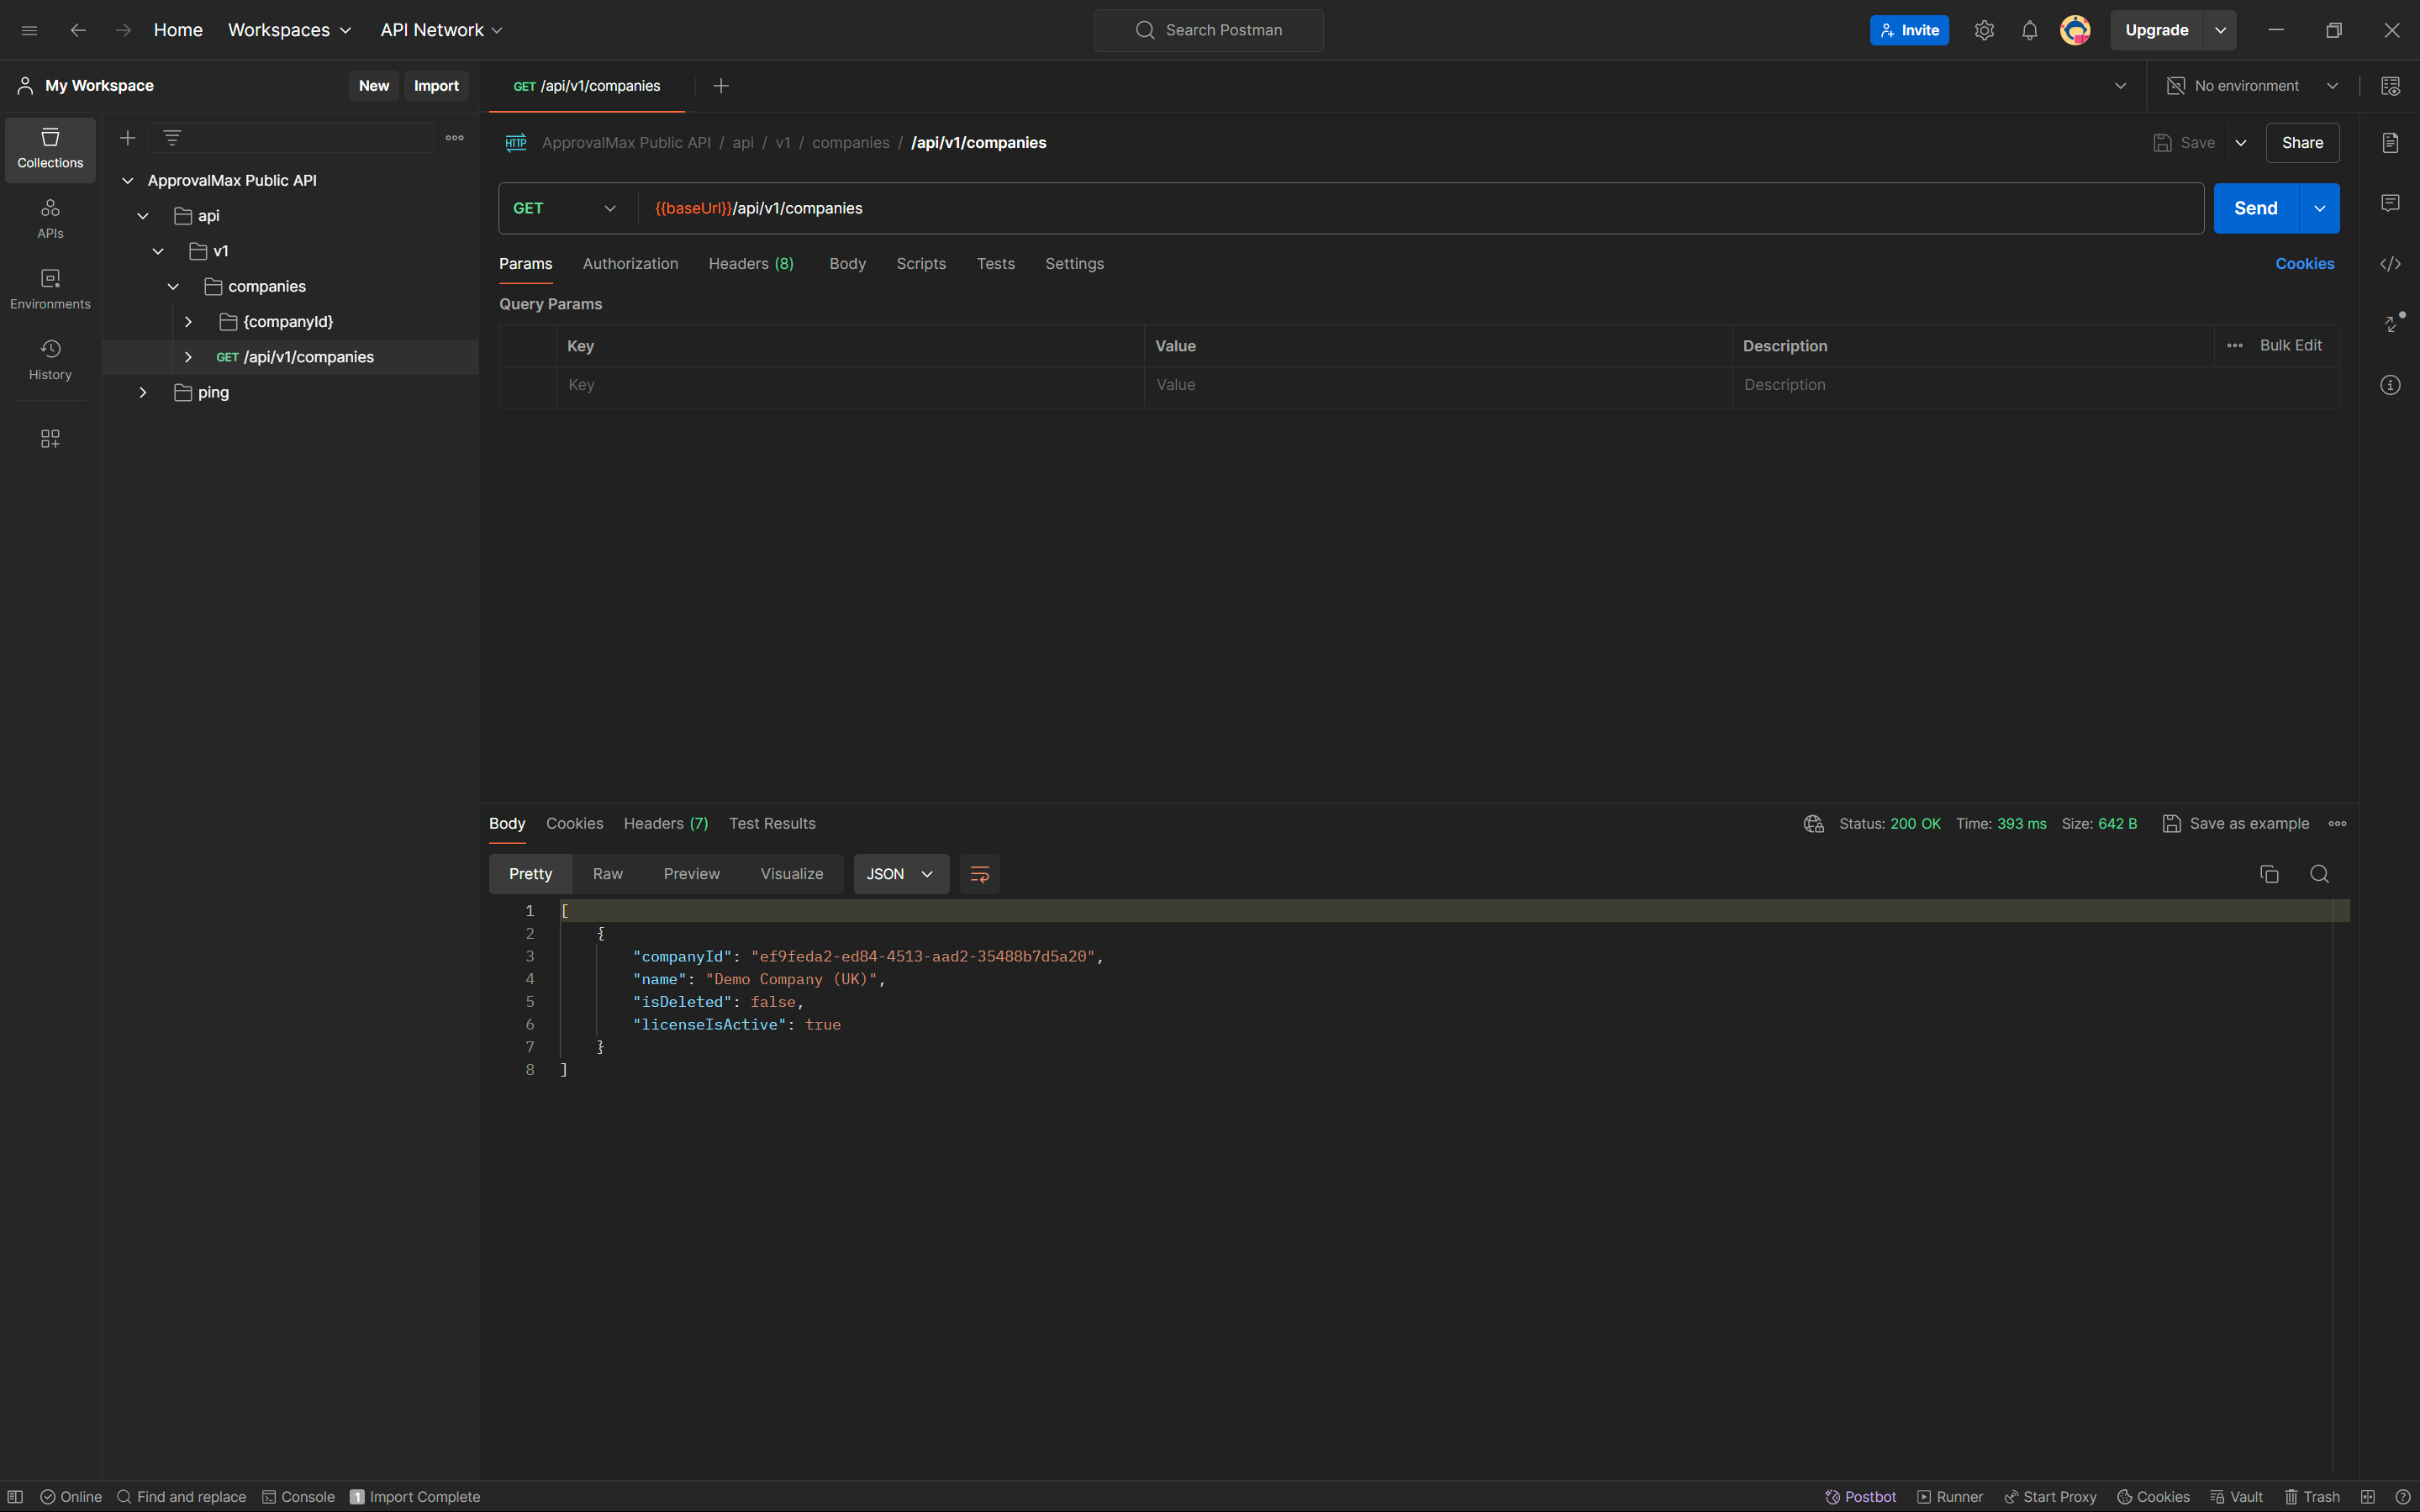
Task: Open the Save dropdown arrow
Action: [x=2241, y=143]
